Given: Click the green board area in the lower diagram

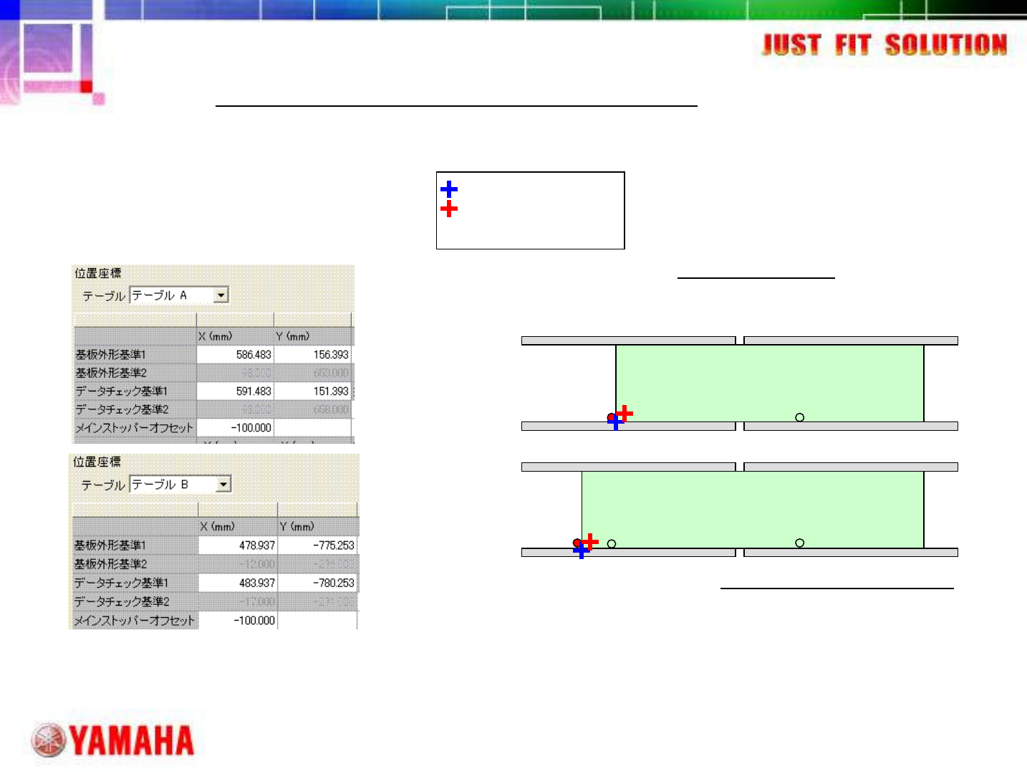Looking at the screenshot, I should (753, 510).
